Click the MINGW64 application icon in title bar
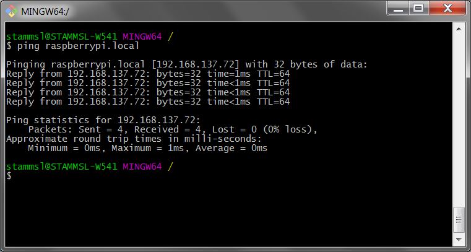The image size is (471, 252). [11, 10]
